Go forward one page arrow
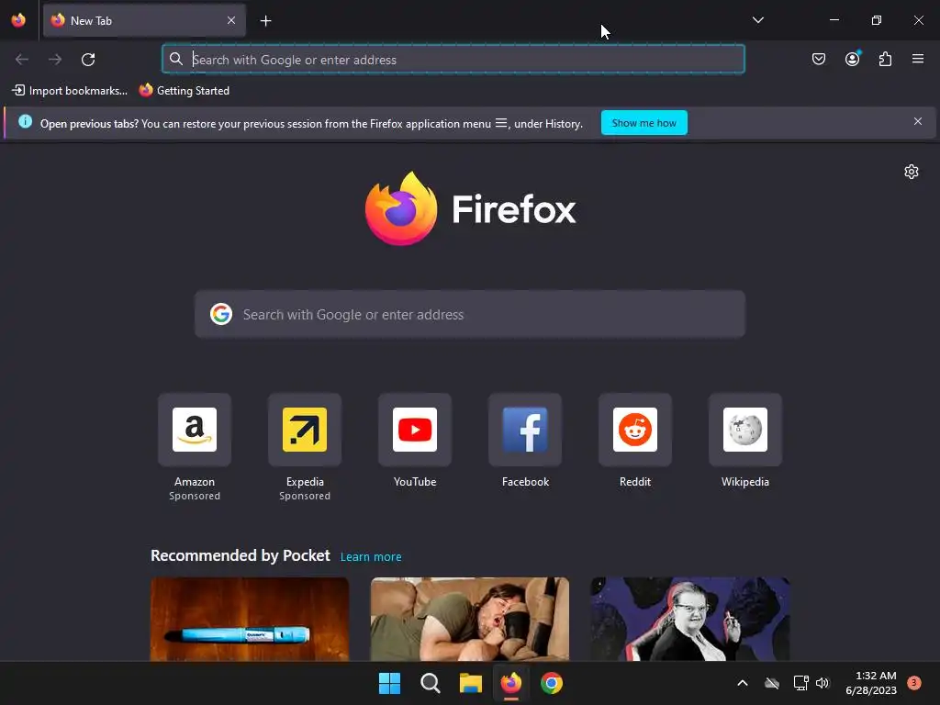The height and width of the screenshot is (705, 940). 55,60
